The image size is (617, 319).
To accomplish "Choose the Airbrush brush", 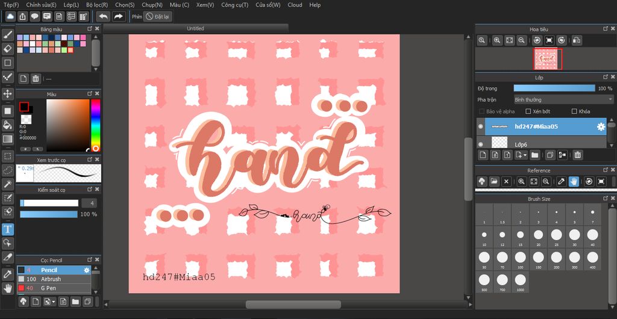I will click(54, 279).
